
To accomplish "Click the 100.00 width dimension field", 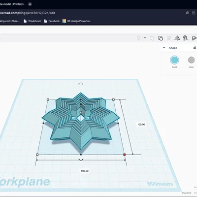I will click(x=85, y=171).
